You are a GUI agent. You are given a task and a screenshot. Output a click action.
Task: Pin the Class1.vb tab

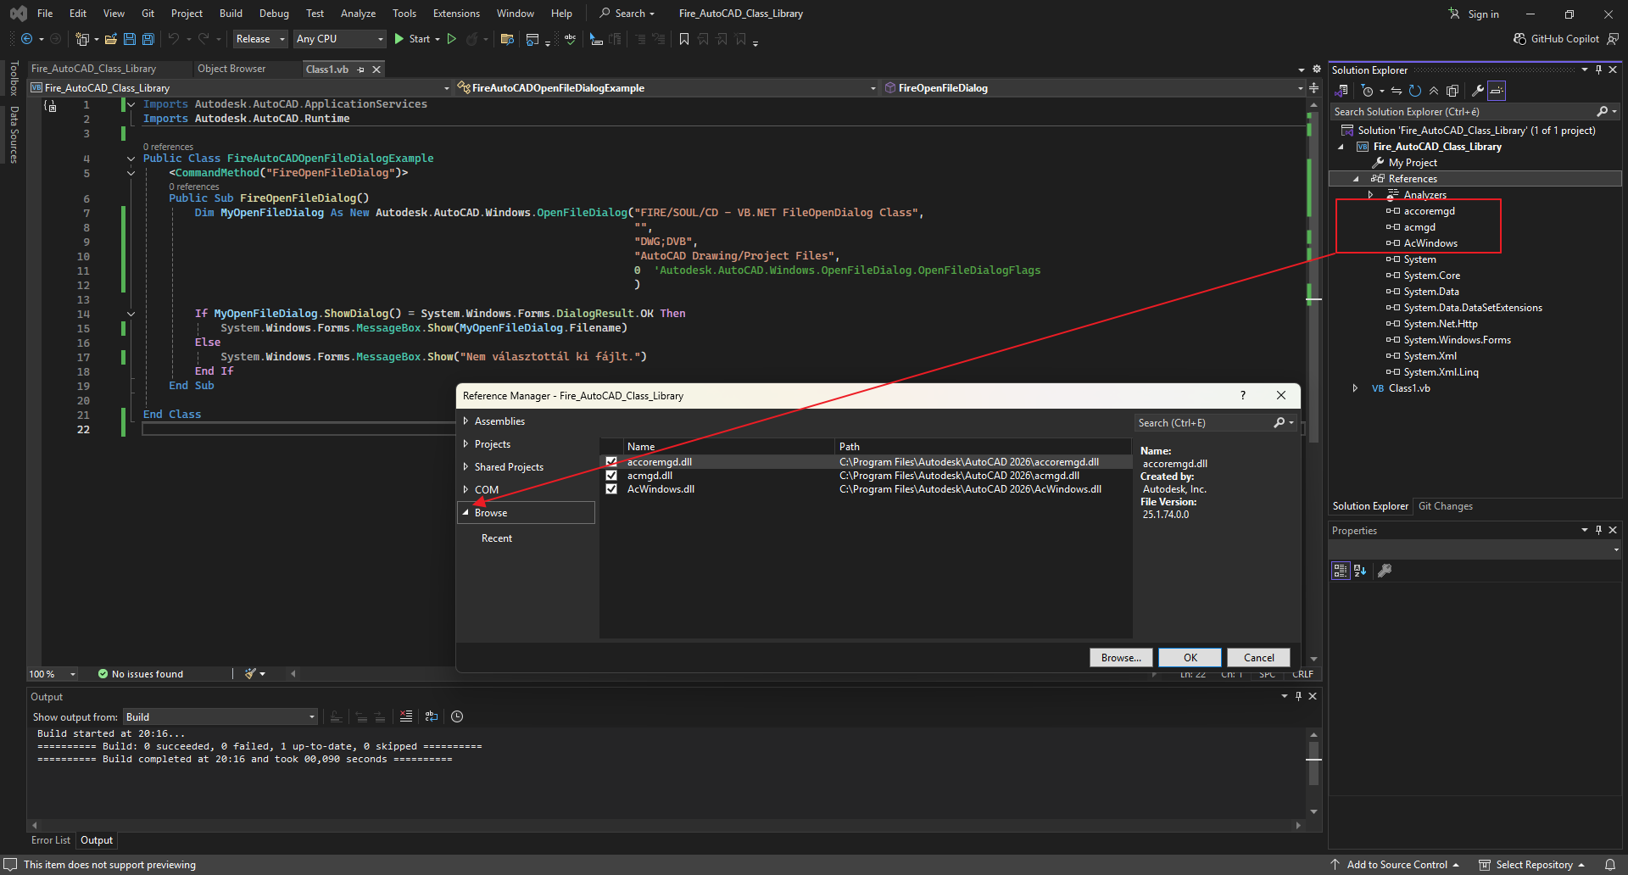pyautogui.click(x=361, y=70)
